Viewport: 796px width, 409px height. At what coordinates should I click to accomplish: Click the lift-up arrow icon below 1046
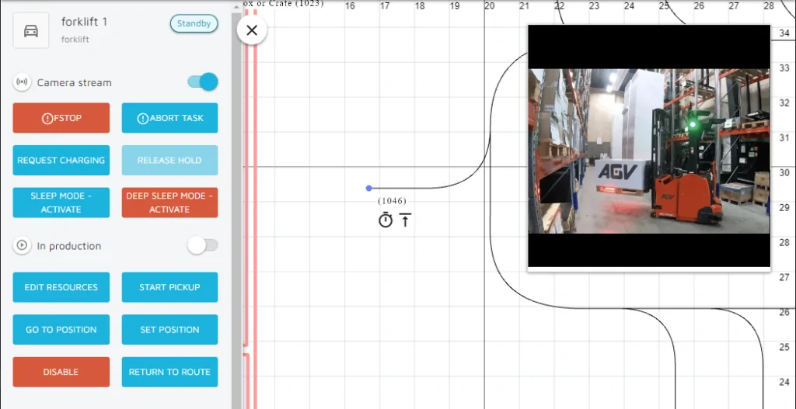406,220
